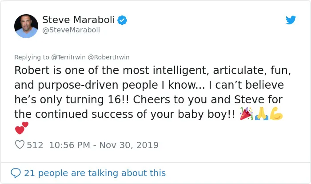311x184 pixels.
Task: Click the tweet body text about Robert
Action: (x=153, y=93)
